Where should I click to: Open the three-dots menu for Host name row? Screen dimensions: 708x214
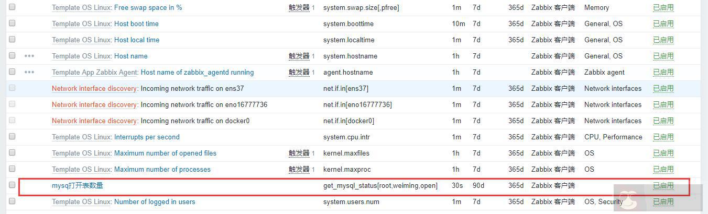coord(29,56)
